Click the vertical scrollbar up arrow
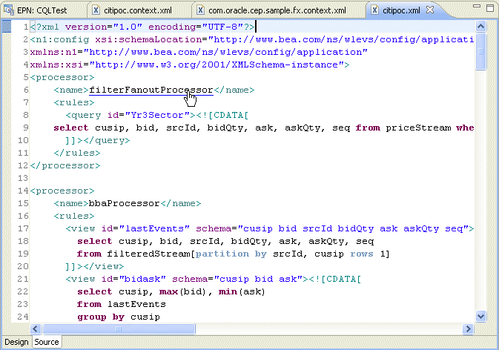 (x=481, y=26)
